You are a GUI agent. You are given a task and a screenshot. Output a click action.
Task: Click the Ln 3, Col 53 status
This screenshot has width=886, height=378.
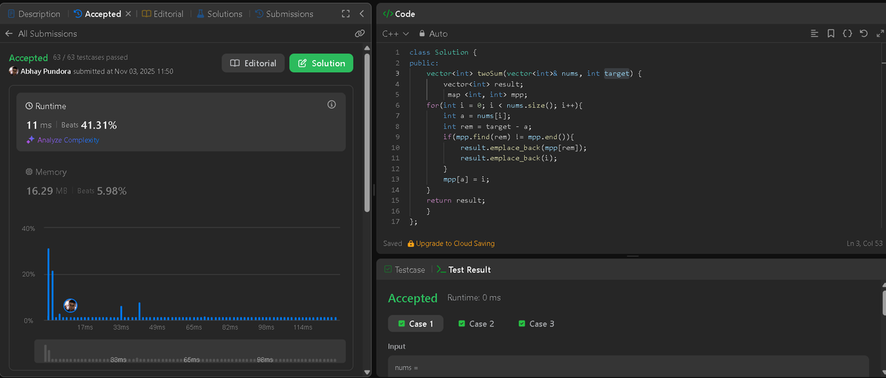(x=864, y=244)
